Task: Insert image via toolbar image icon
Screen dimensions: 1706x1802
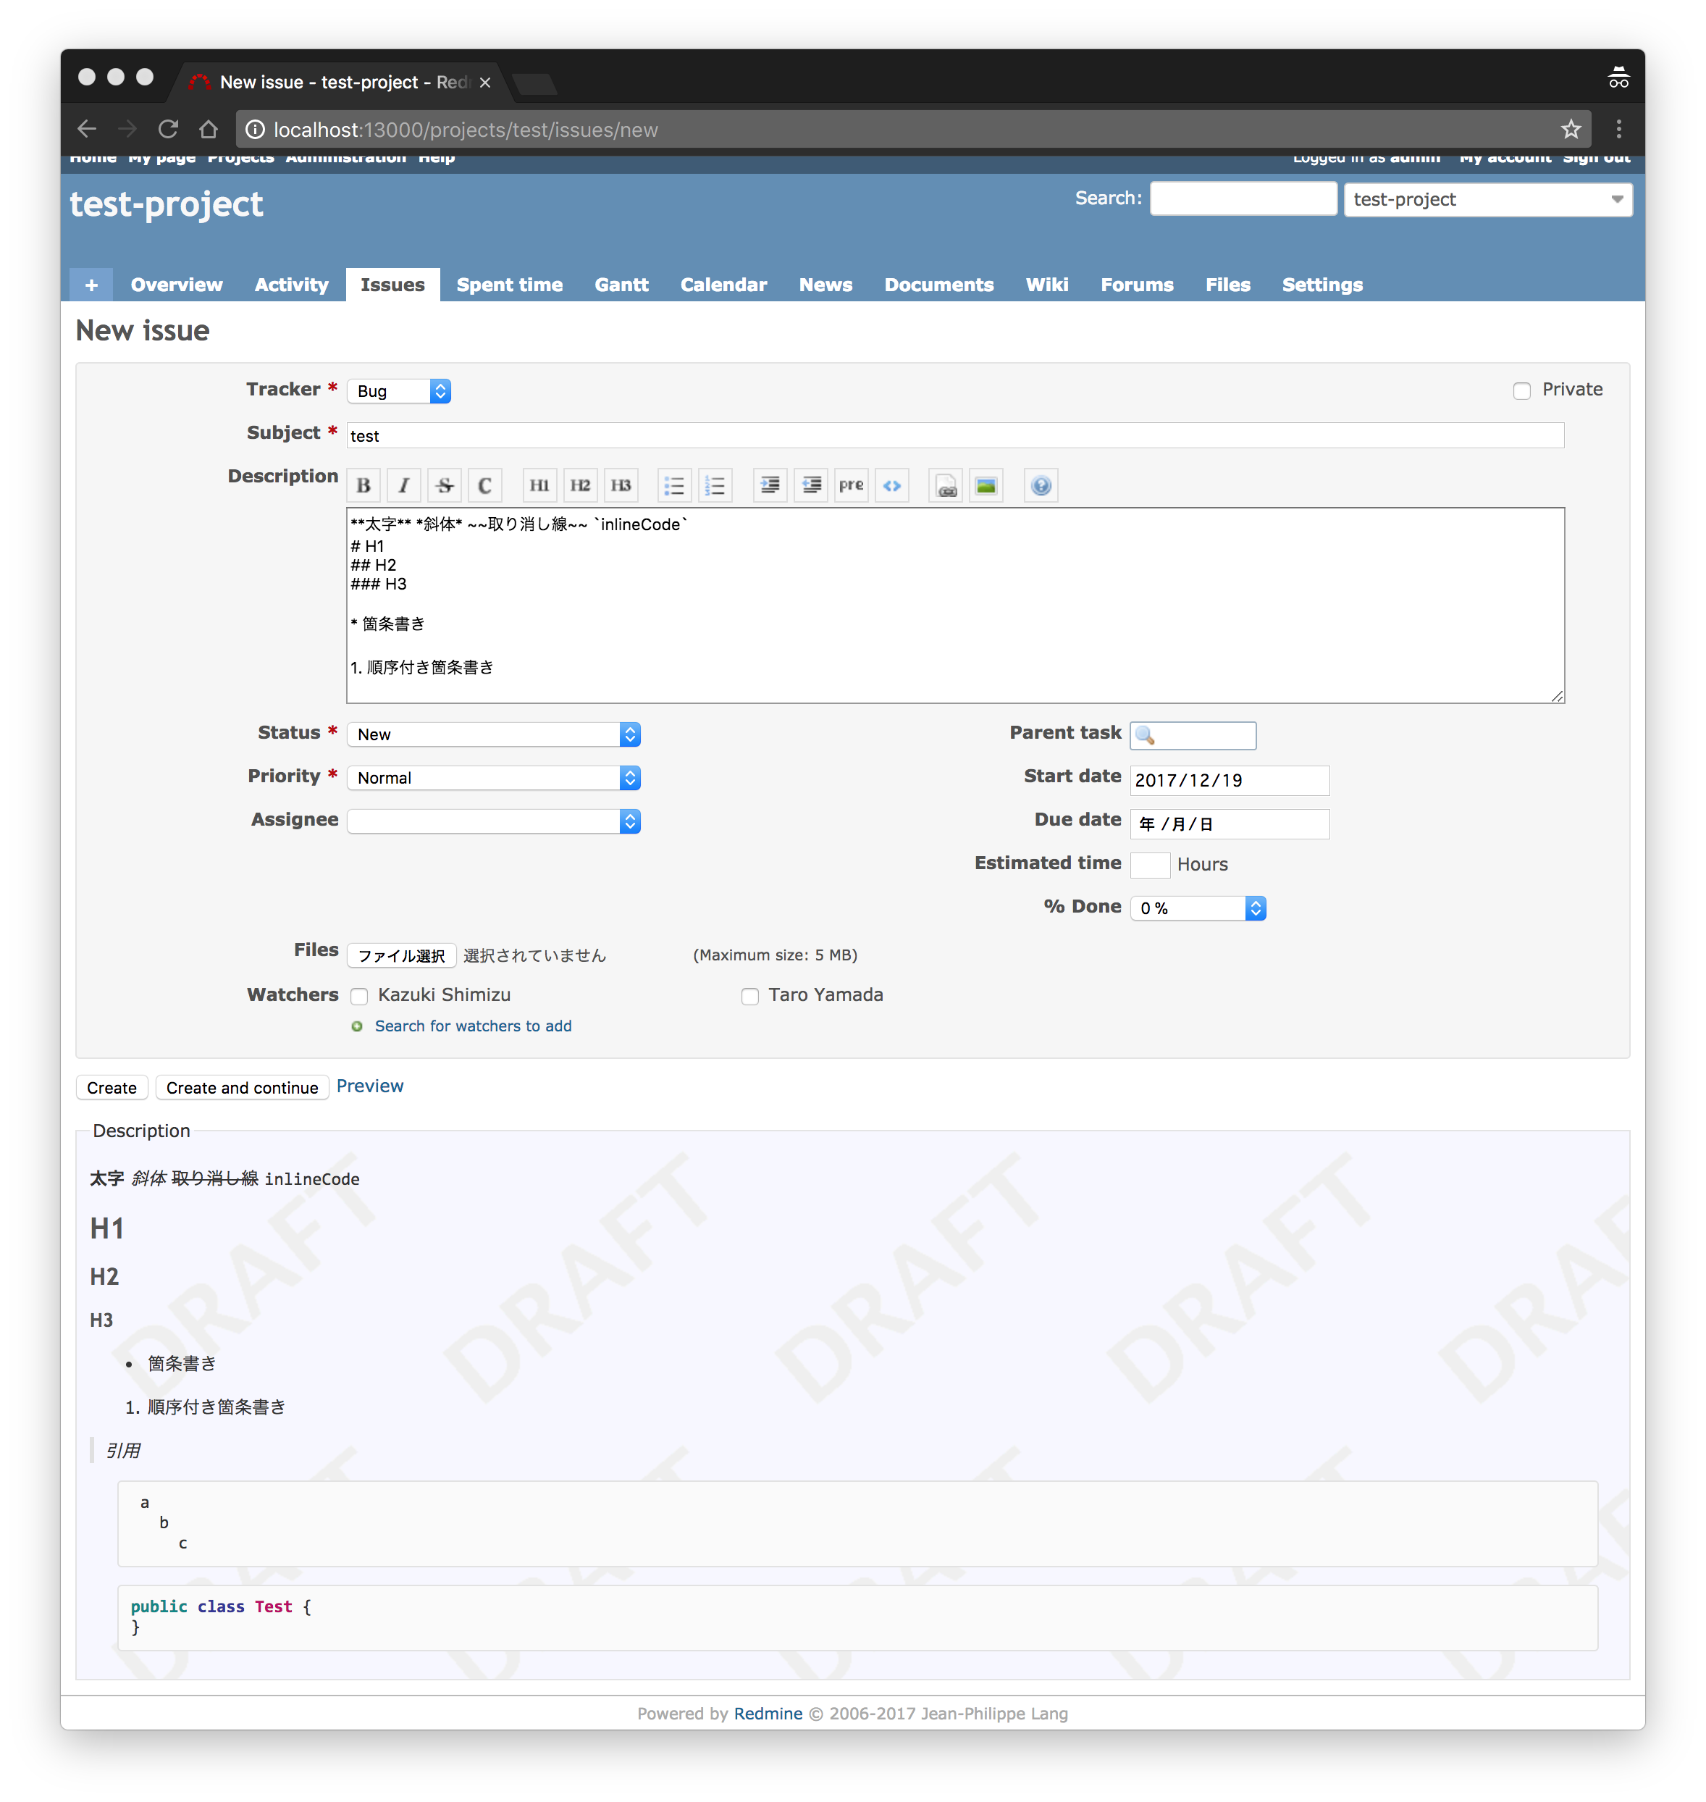Action: (x=986, y=486)
